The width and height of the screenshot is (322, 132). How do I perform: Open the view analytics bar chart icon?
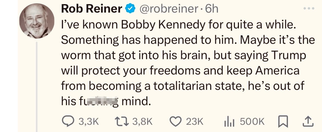(229, 122)
